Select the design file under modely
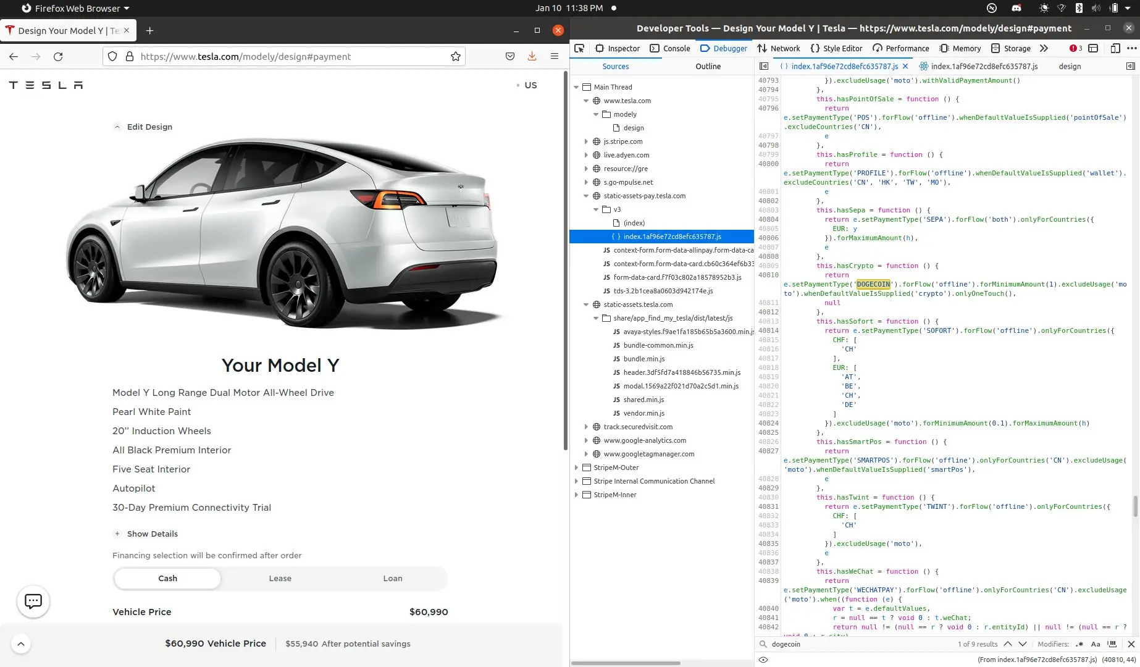The width and height of the screenshot is (1140, 667). [x=634, y=128]
